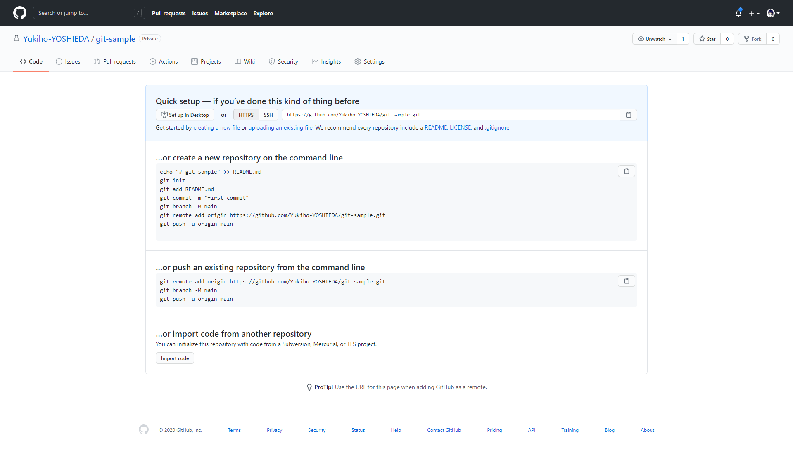Star the git-sample repository
The image size is (793, 455).
tap(707, 39)
